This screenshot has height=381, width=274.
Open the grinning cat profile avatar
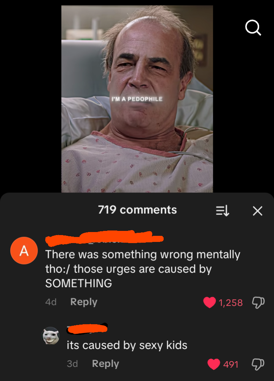[51, 336]
